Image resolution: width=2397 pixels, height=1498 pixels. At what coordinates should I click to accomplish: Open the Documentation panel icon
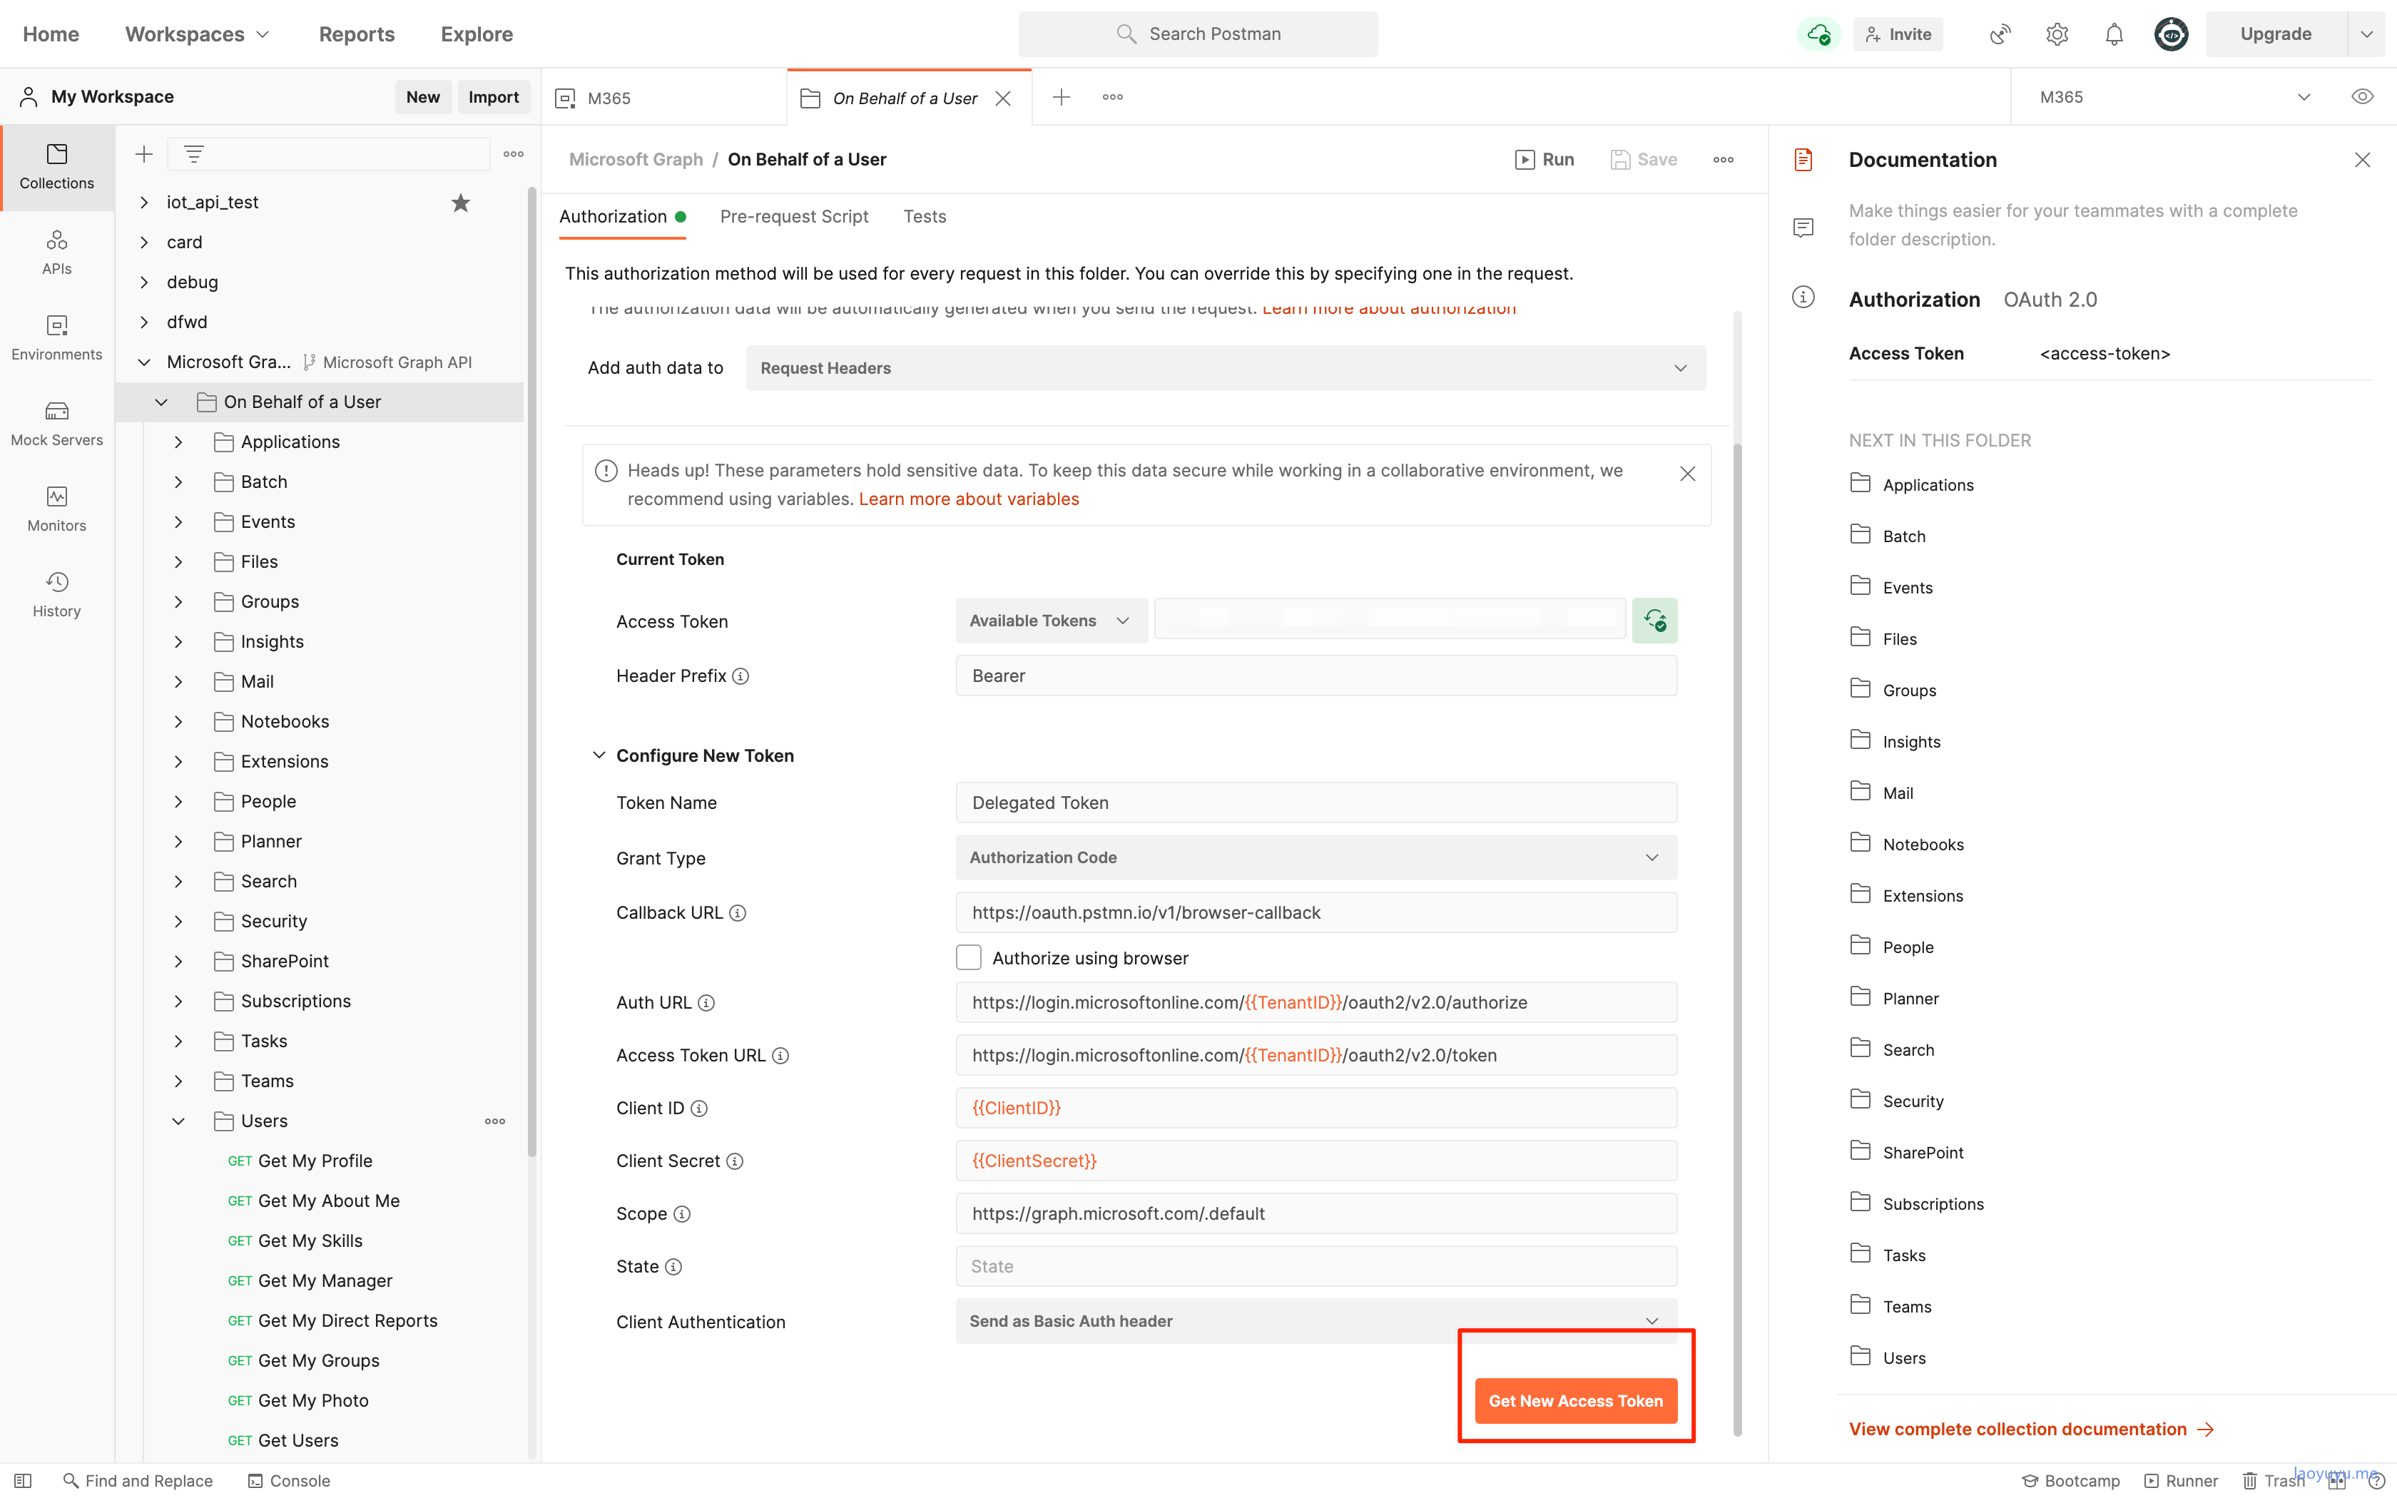click(x=1803, y=160)
